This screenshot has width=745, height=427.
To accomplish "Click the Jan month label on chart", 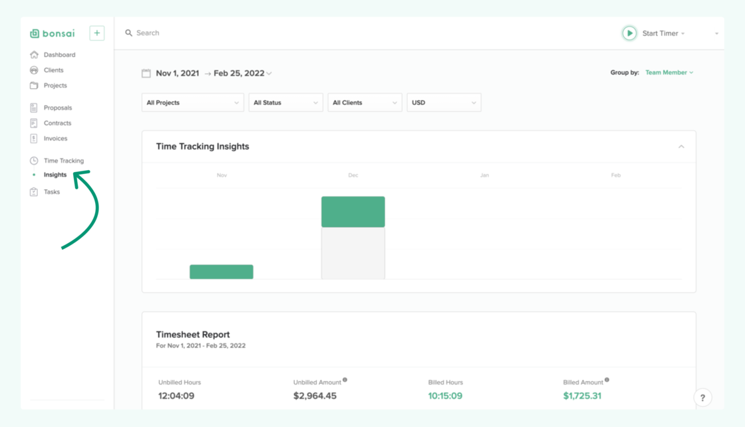I will (485, 175).
